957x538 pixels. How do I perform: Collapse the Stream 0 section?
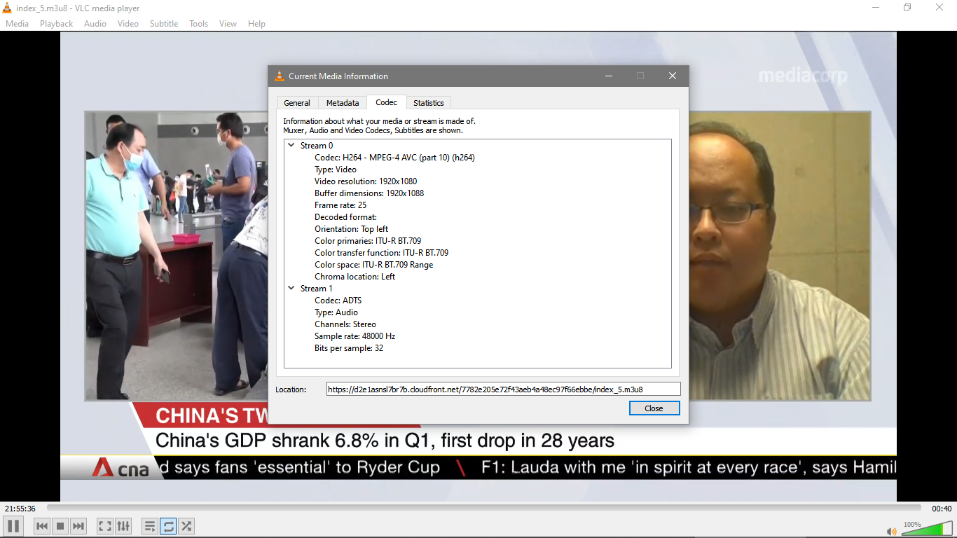[x=291, y=145]
